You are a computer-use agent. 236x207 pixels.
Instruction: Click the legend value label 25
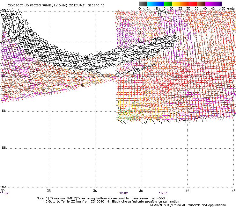[180, 9]
